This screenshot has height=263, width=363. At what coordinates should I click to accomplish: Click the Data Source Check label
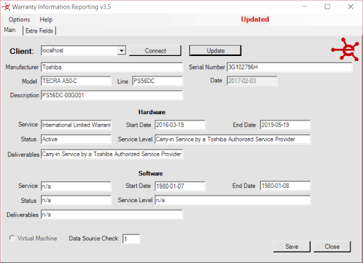(x=94, y=238)
